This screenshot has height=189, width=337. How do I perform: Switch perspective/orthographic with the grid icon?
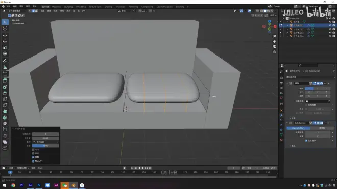pos(274,52)
